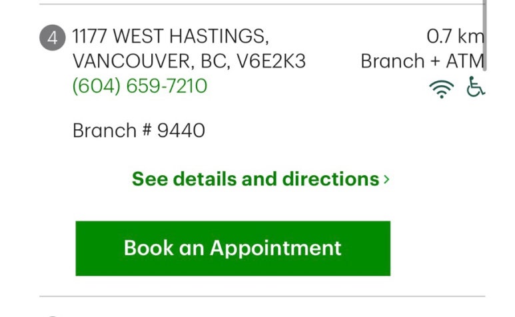Click the word directions in the green link

[x=330, y=179]
